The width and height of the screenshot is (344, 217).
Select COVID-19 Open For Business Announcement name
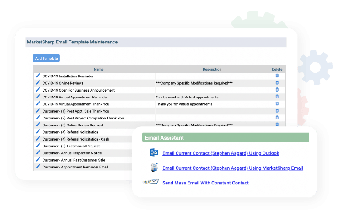[79, 90]
